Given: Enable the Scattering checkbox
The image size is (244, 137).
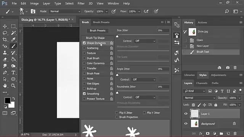Looking at the screenshot, I should coord(84,48).
